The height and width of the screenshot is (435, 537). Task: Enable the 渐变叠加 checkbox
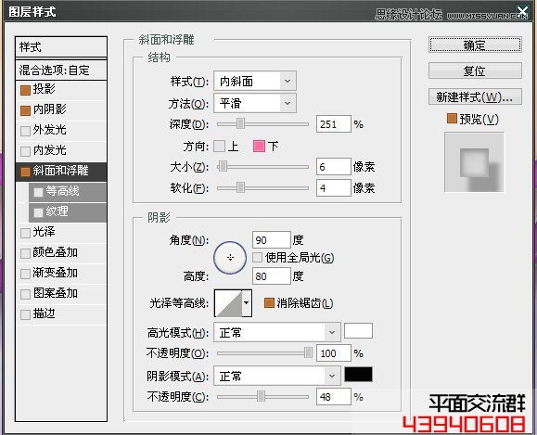25,274
